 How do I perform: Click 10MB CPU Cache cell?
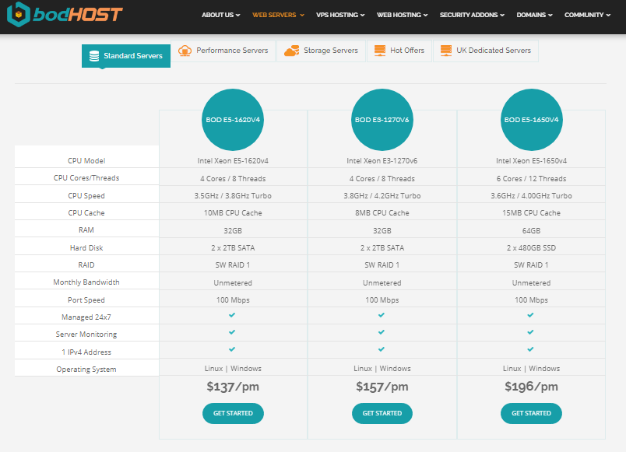[x=233, y=213]
